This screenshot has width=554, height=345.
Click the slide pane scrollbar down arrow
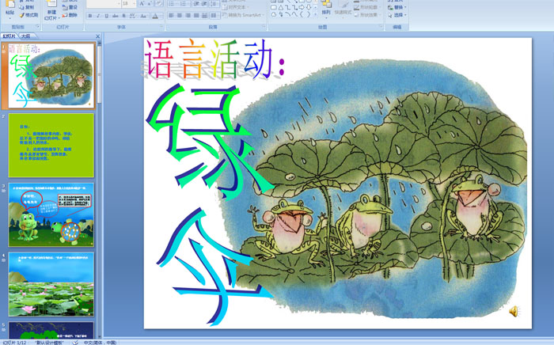99,336
